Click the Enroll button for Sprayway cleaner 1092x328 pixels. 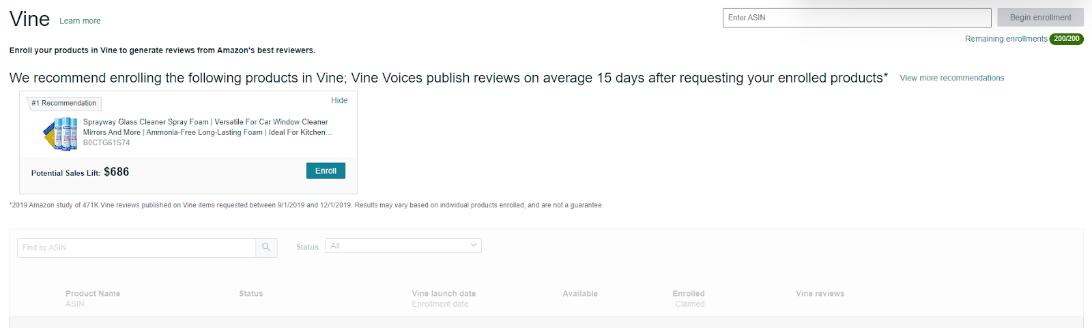[326, 170]
